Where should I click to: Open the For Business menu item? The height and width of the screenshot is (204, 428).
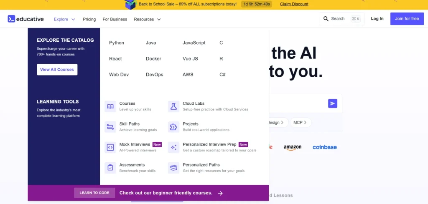115,19
